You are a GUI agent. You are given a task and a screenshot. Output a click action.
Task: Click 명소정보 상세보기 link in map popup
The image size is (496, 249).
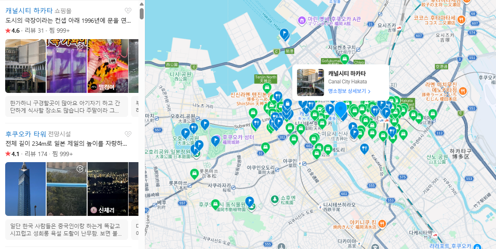[x=347, y=91]
